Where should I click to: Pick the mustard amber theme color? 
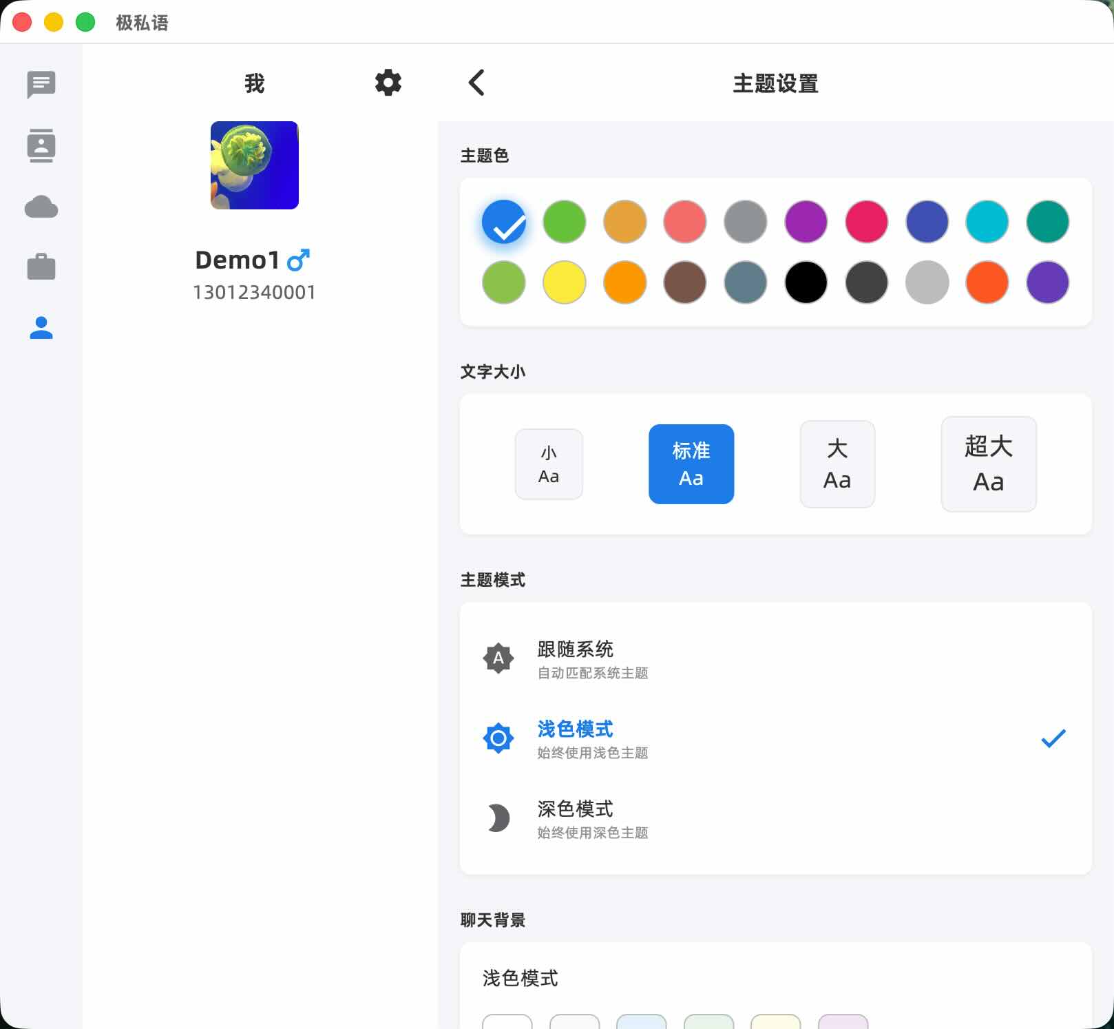point(625,222)
